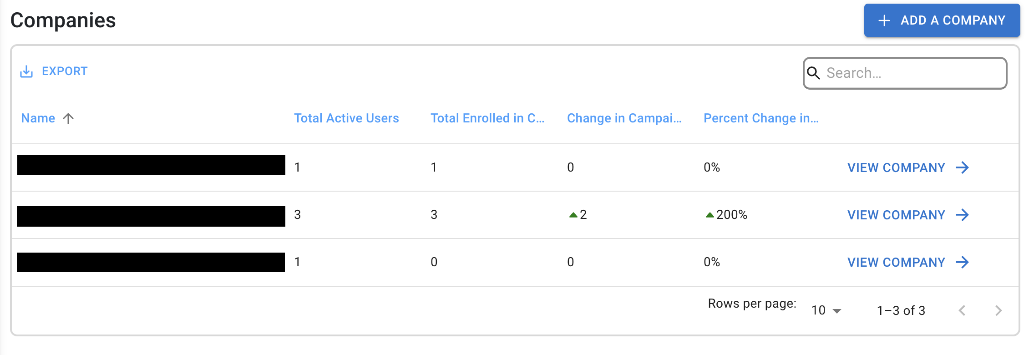Open the rows per page dropdown
Image resolution: width=1034 pixels, height=355 pixels.
pyautogui.click(x=826, y=310)
